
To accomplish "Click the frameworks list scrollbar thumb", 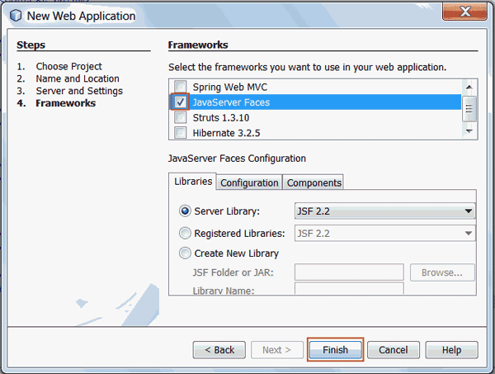I will (x=469, y=109).
